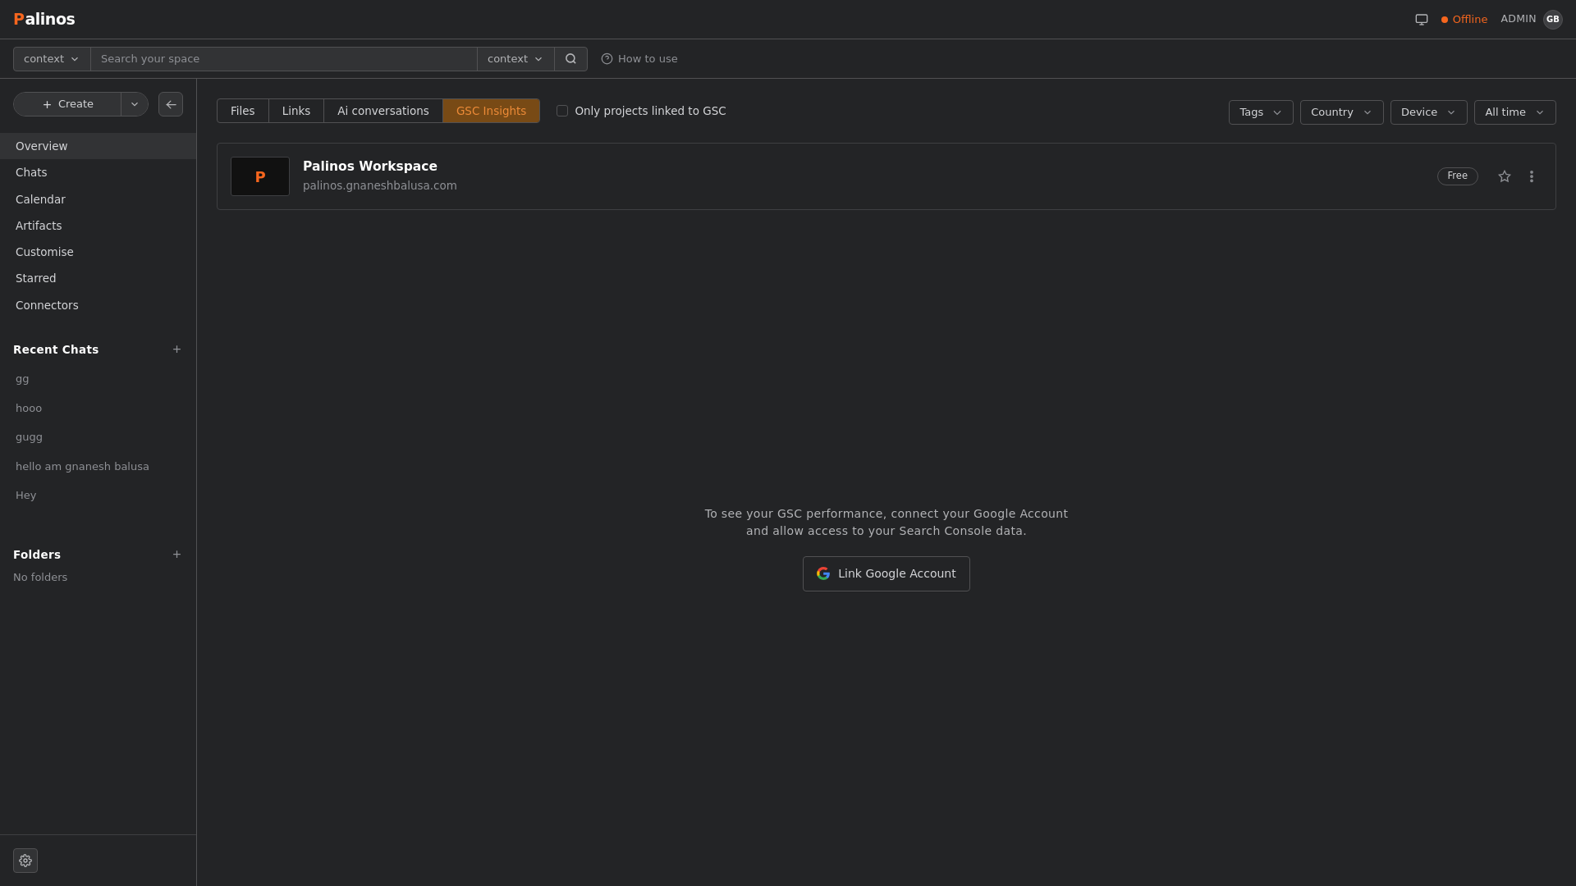Open the right context dropdown beside search
This screenshot has width=1576, height=886.
coord(515,59)
